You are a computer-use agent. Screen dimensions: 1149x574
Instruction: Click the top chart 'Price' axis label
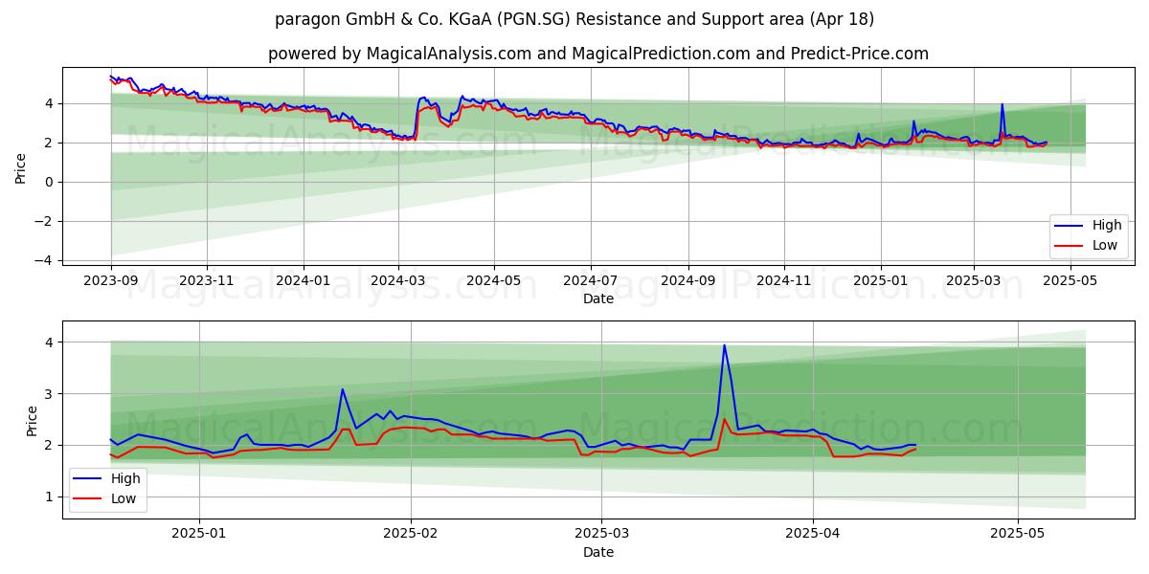pos(21,167)
